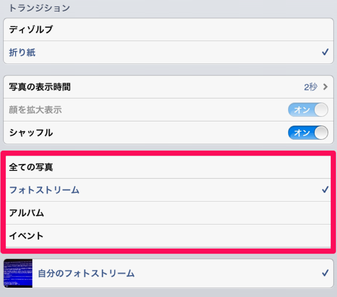This screenshot has height=297, width=337.
Task: Choose イベント as photo source
Action: coord(168,236)
